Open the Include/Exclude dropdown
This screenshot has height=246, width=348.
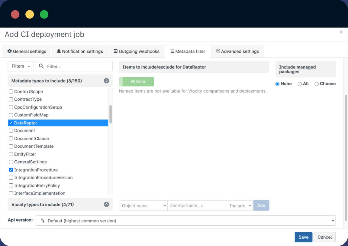[x=240, y=205]
